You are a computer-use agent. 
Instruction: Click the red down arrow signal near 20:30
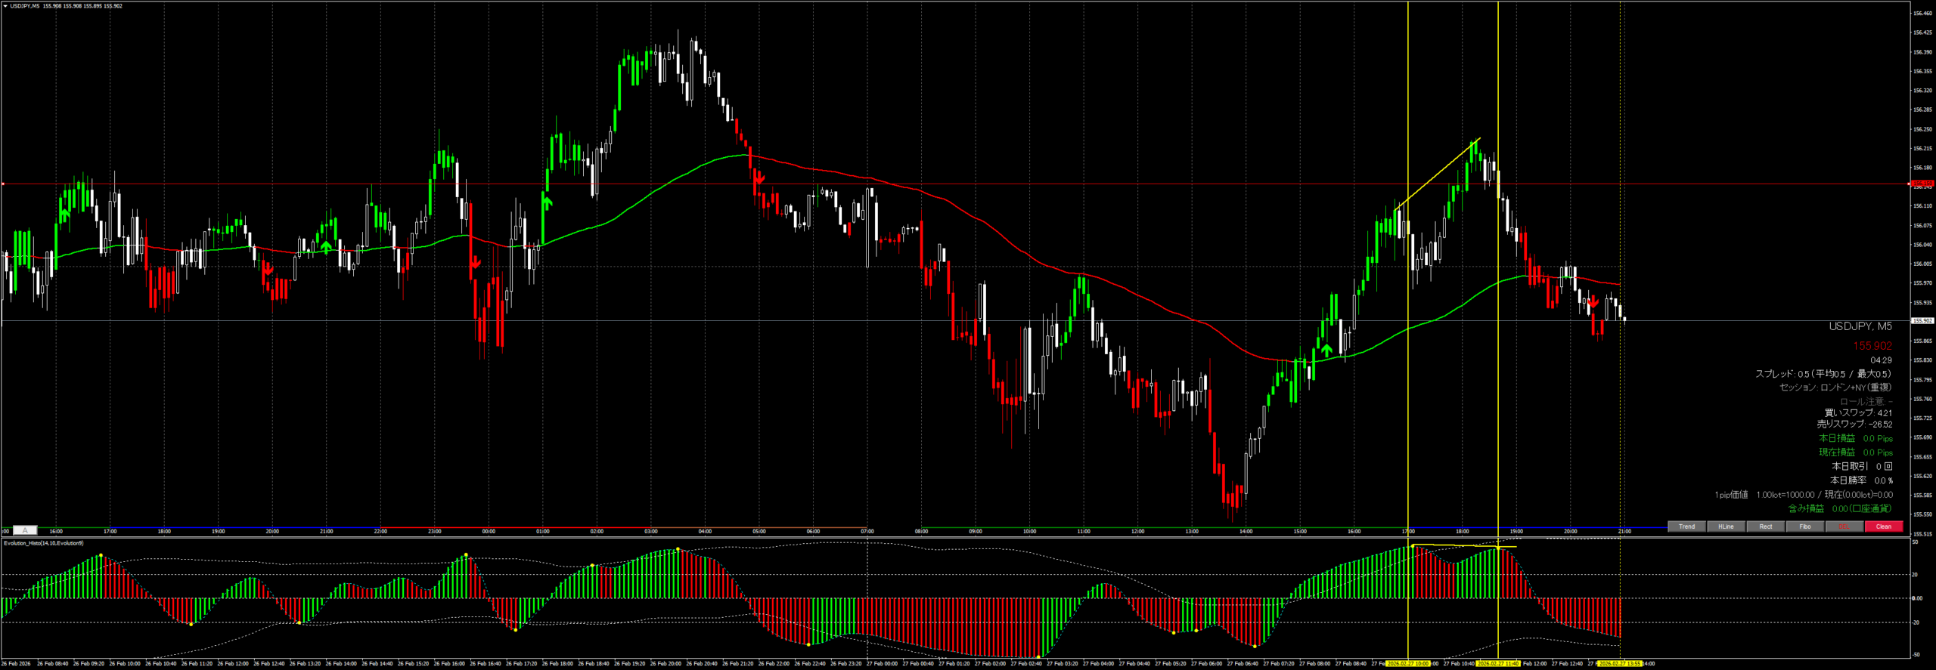(x=1593, y=302)
